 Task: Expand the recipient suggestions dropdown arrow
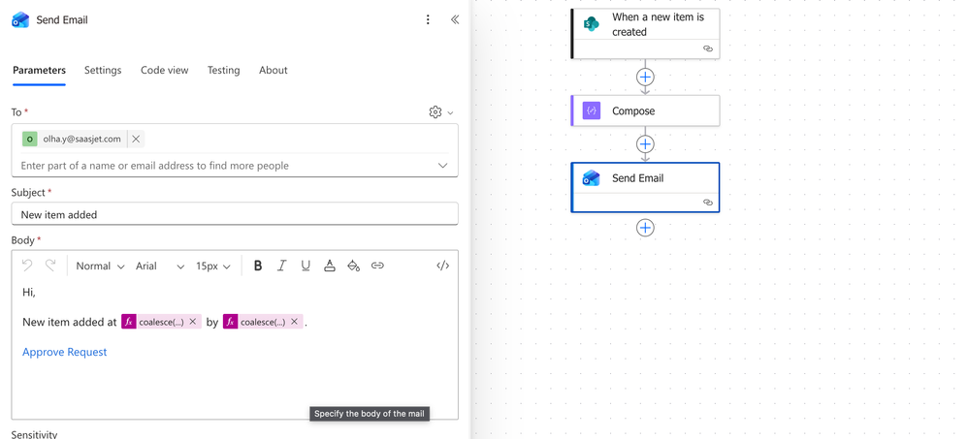[442, 166]
